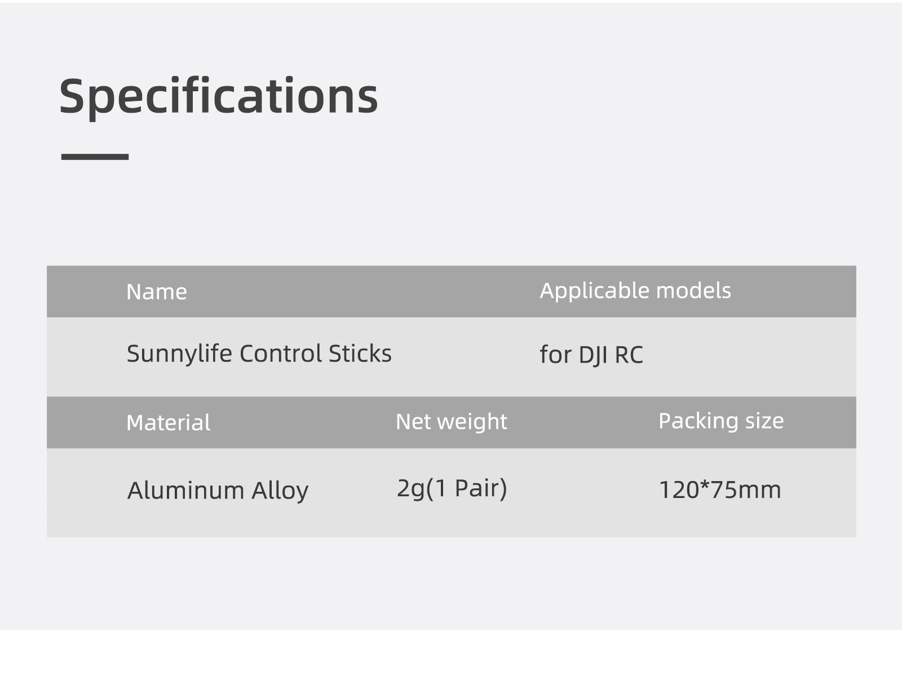Click the word Sticks in product name
This screenshot has width=902, height=685.
click(x=360, y=354)
